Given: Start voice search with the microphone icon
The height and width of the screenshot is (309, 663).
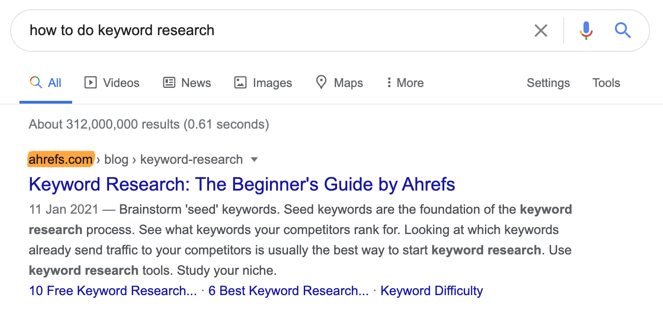Looking at the screenshot, I should [586, 31].
